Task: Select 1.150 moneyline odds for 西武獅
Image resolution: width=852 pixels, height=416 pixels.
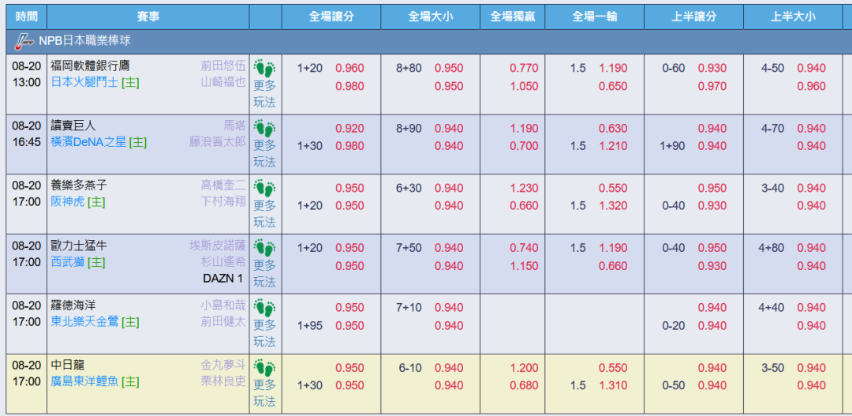Action: pyautogui.click(x=525, y=267)
